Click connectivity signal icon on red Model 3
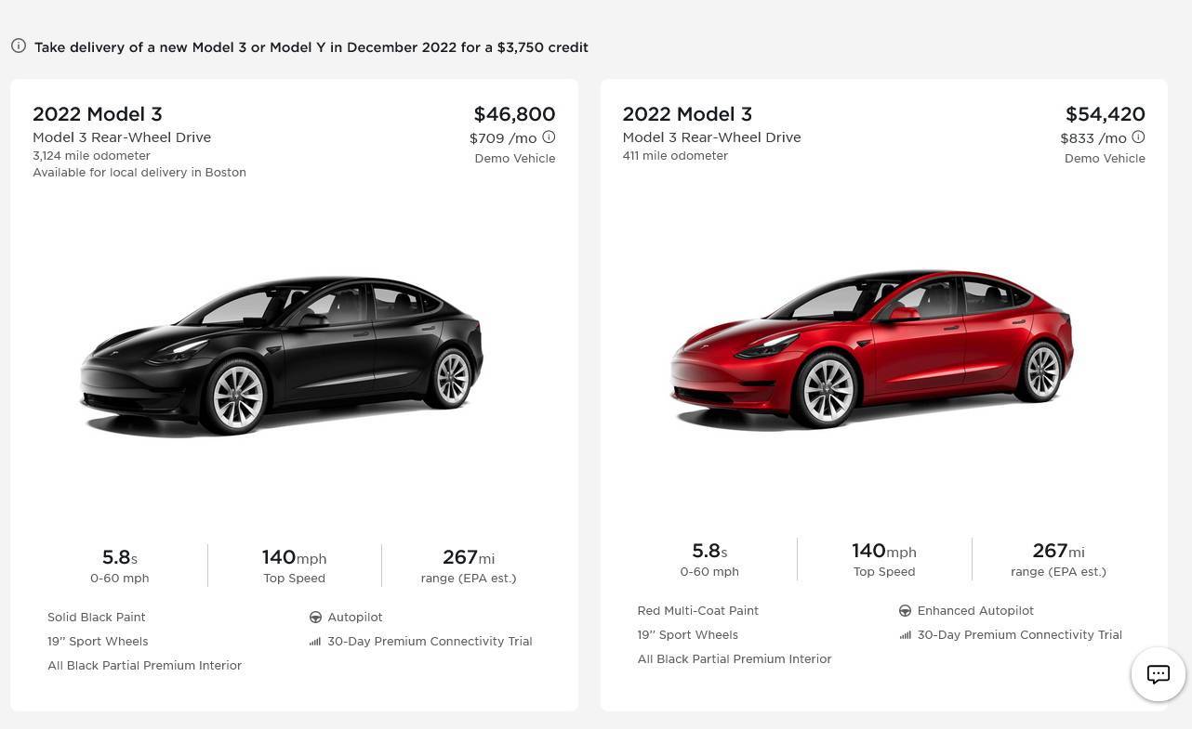The width and height of the screenshot is (1192, 729). [905, 635]
